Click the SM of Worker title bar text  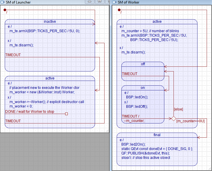pos(129,2)
